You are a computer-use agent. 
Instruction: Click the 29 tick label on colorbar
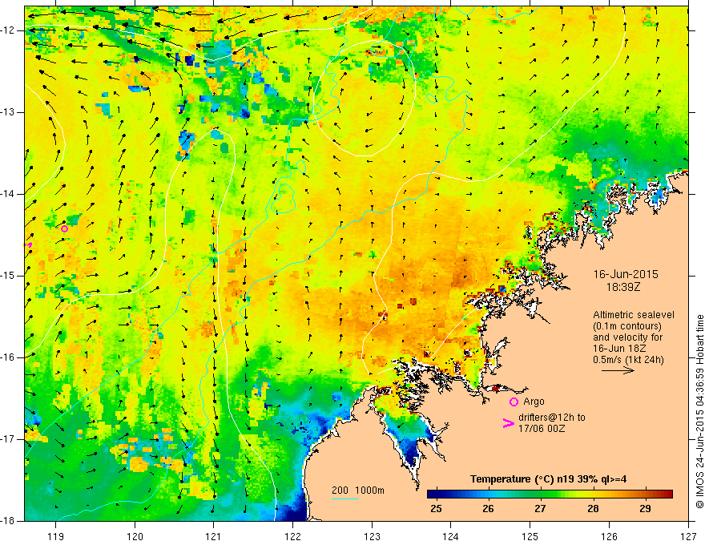coord(645,509)
